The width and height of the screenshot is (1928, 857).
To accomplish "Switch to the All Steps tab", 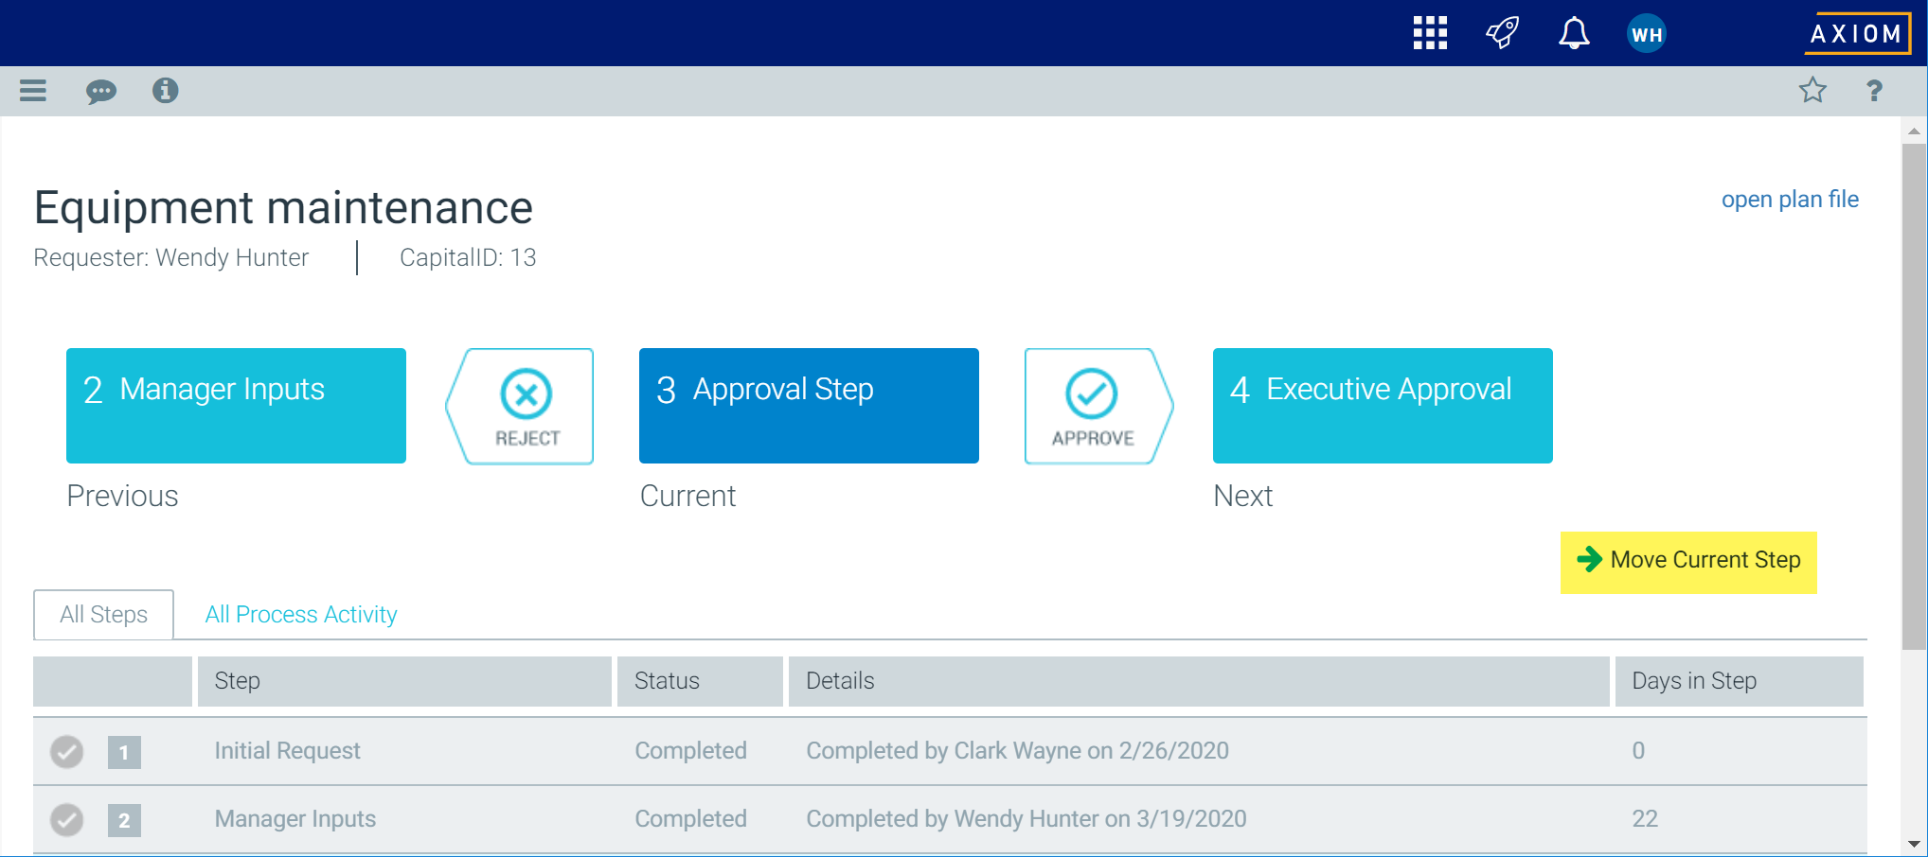I will click(x=104, y=615).
